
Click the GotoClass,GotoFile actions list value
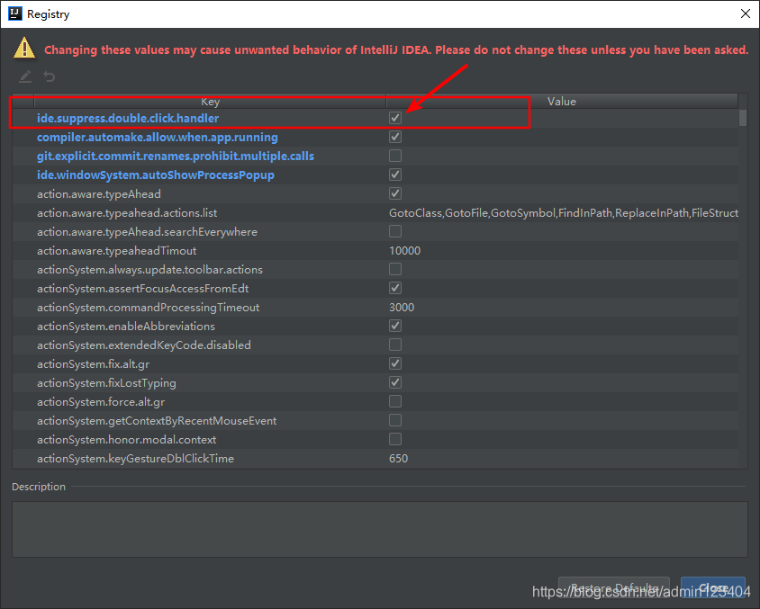point(563,212)
